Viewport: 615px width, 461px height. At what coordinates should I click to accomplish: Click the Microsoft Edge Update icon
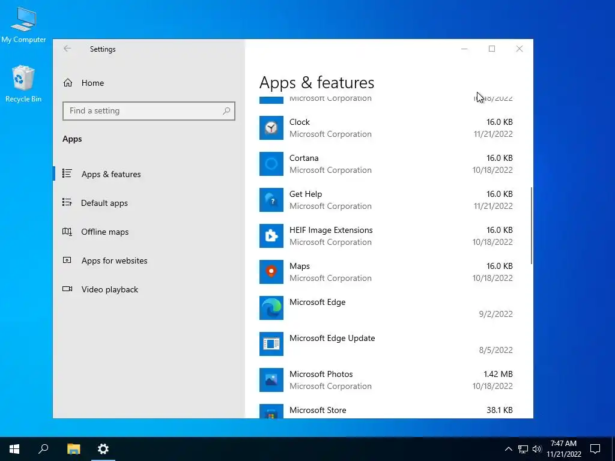(x=271, y=344)
